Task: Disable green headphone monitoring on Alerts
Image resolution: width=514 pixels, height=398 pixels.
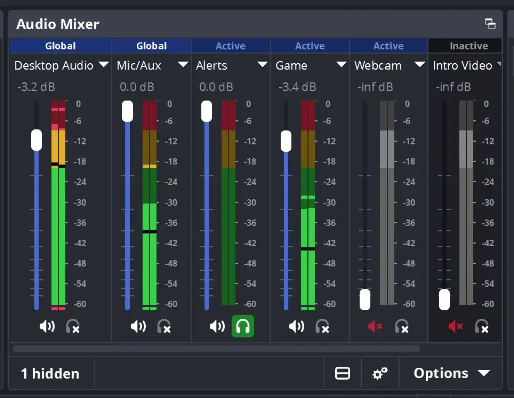Action: [x=243, y=326]
